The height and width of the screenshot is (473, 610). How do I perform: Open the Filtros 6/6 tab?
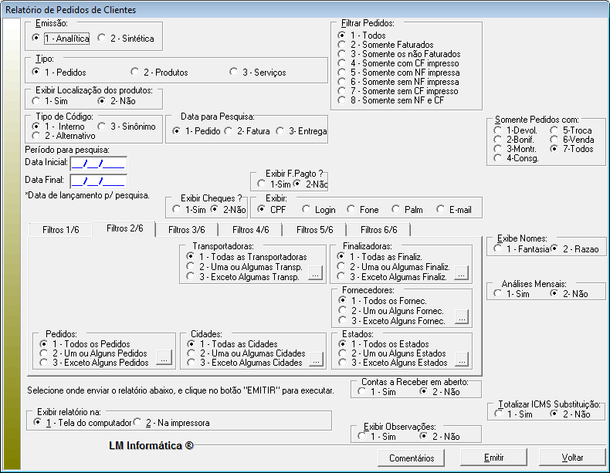coord(378,230)
